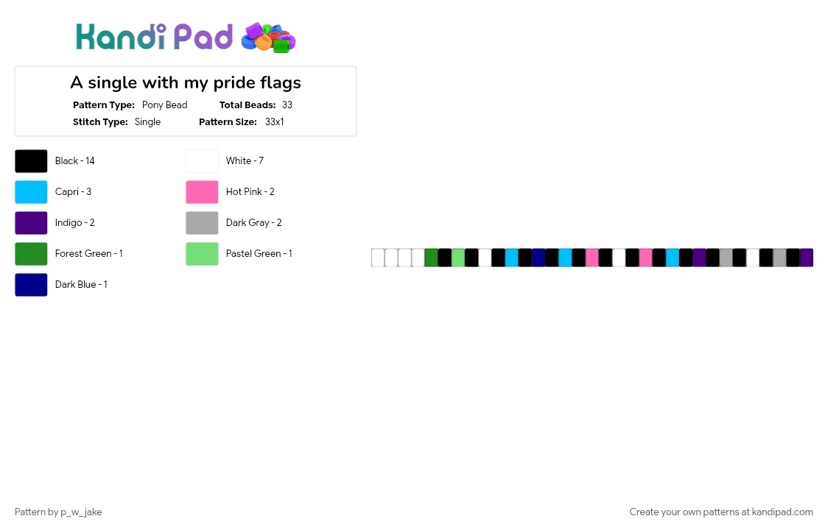Click the Pattern Size value '33x1'

point(275,122)
